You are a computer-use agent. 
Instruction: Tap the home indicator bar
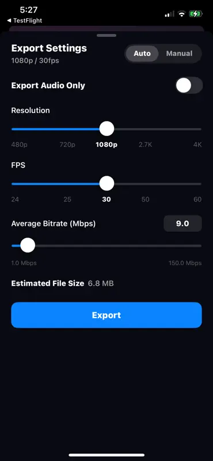[x=106, y=455]
